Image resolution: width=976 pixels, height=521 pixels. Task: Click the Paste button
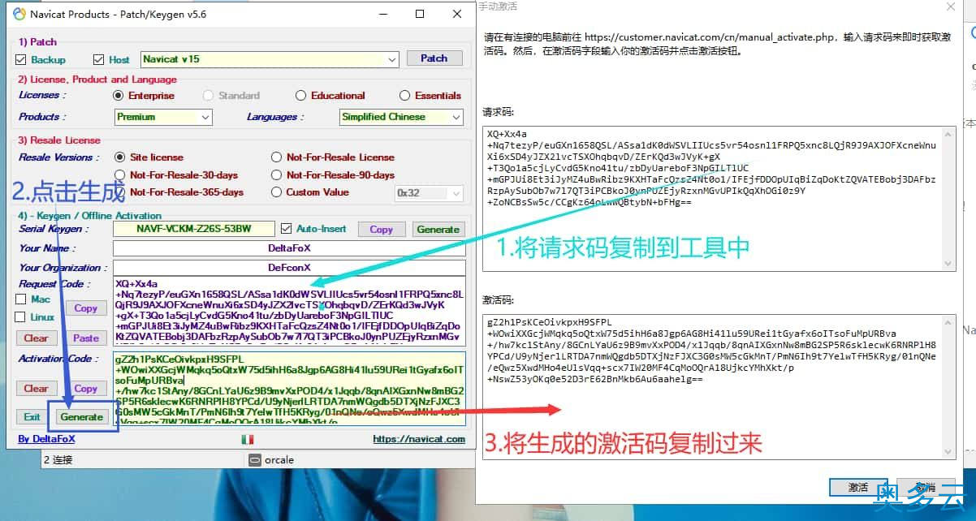85,338
